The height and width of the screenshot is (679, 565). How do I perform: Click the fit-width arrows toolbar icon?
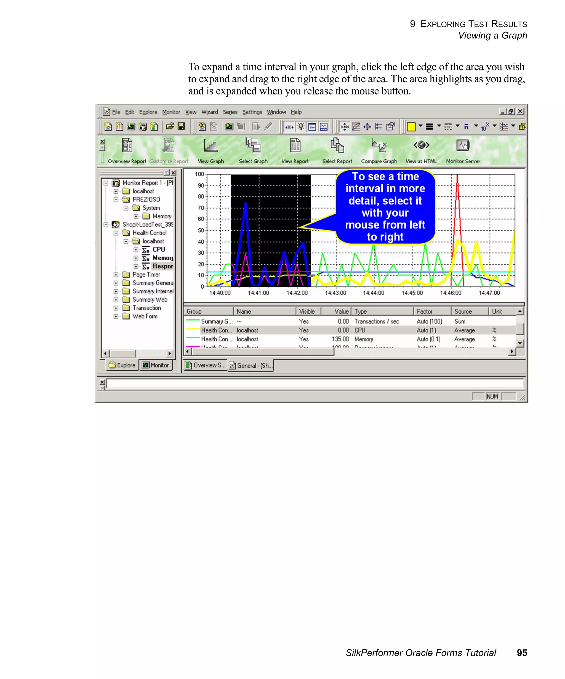point(289,127)
